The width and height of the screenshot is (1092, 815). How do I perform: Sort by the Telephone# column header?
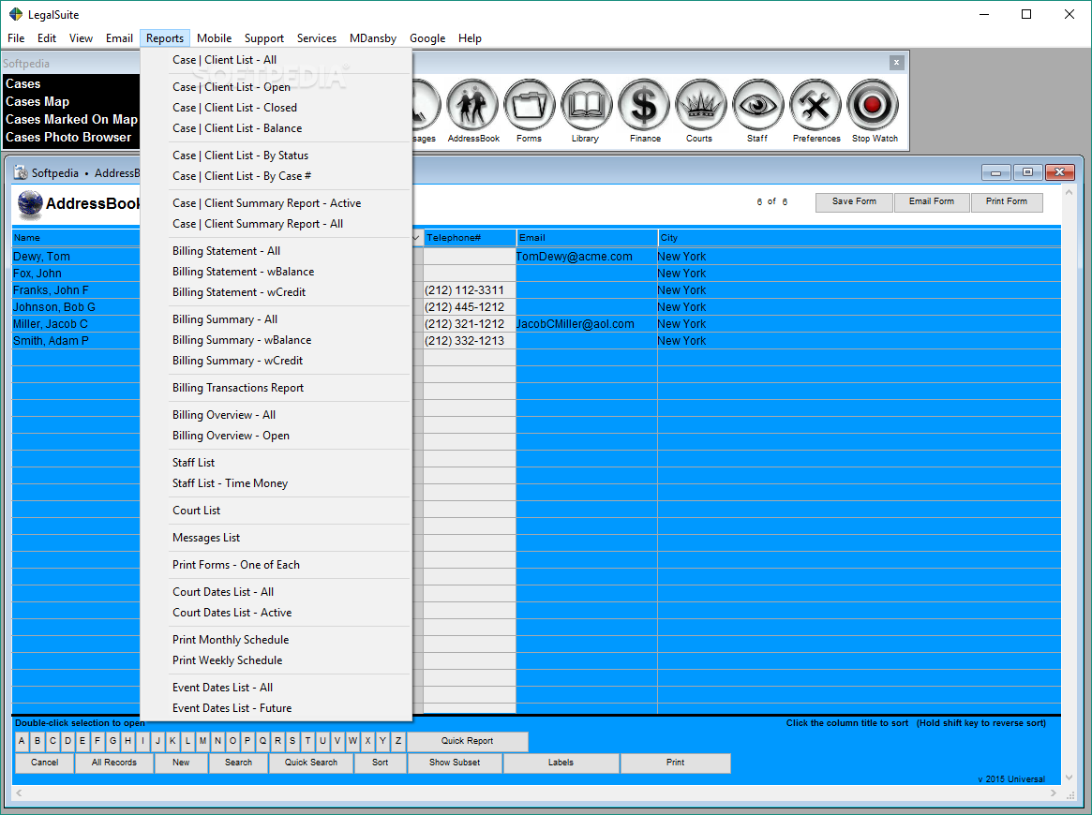pos(470,238)
